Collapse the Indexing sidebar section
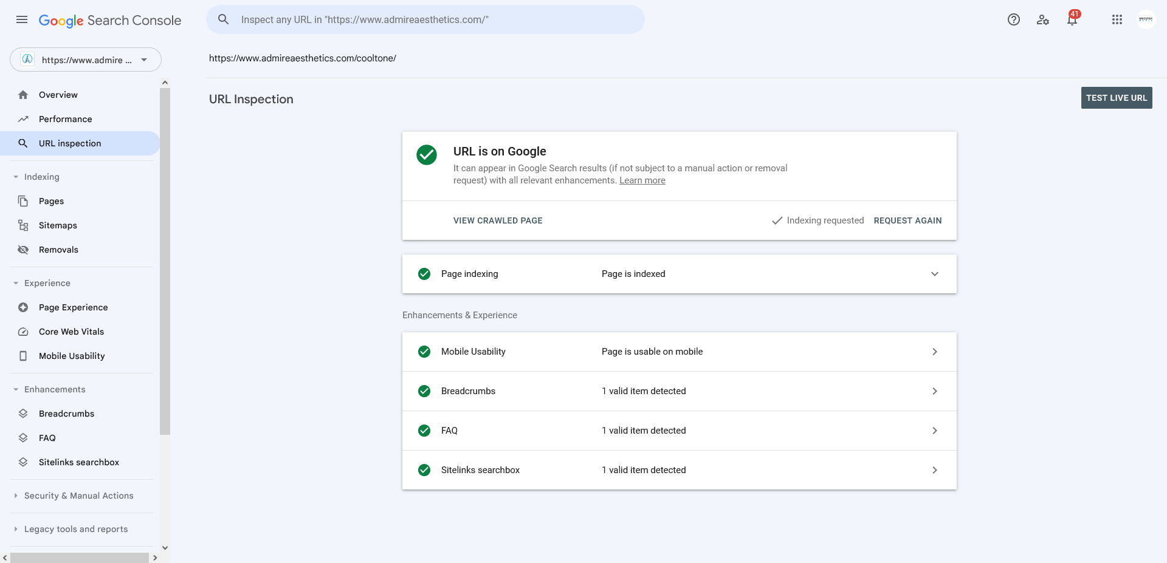The width and height of the screenshot is (1167, 563). pos(41,177)
